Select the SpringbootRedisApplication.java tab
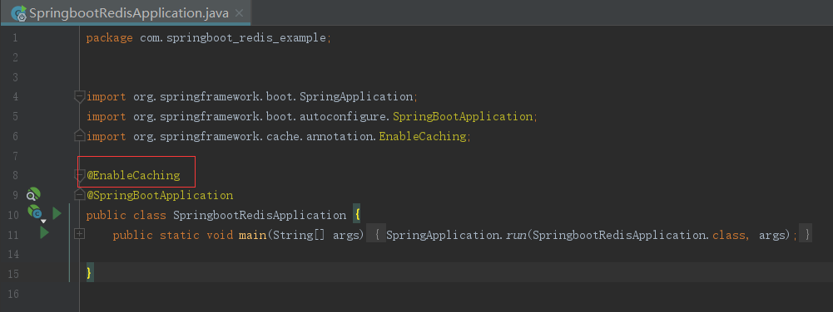The width and height of the screenshot is (833, 312). click(126, 12)
